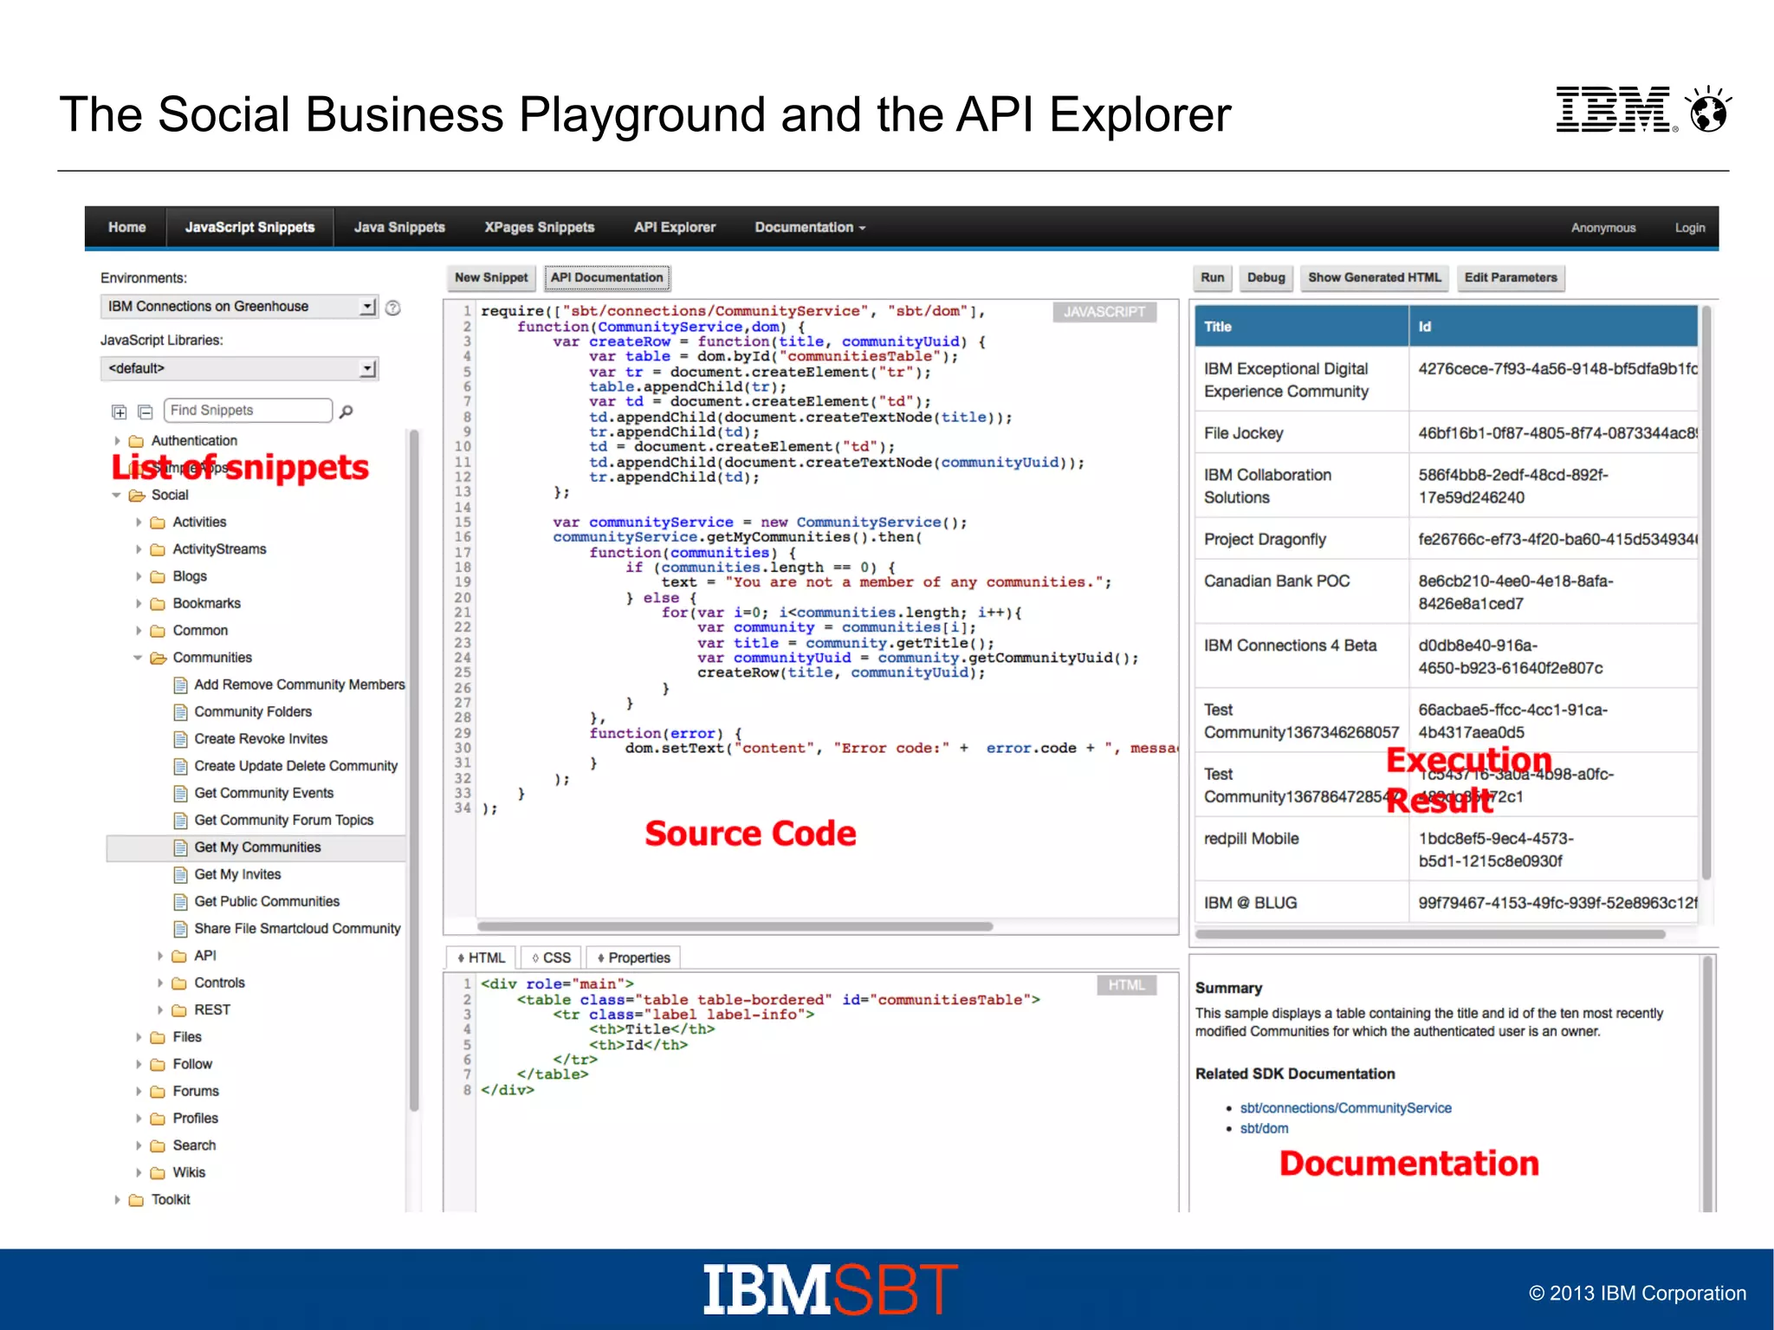1774x1330 pixels.
Task: Expand the REST tree node
Action: point(159,1010)
